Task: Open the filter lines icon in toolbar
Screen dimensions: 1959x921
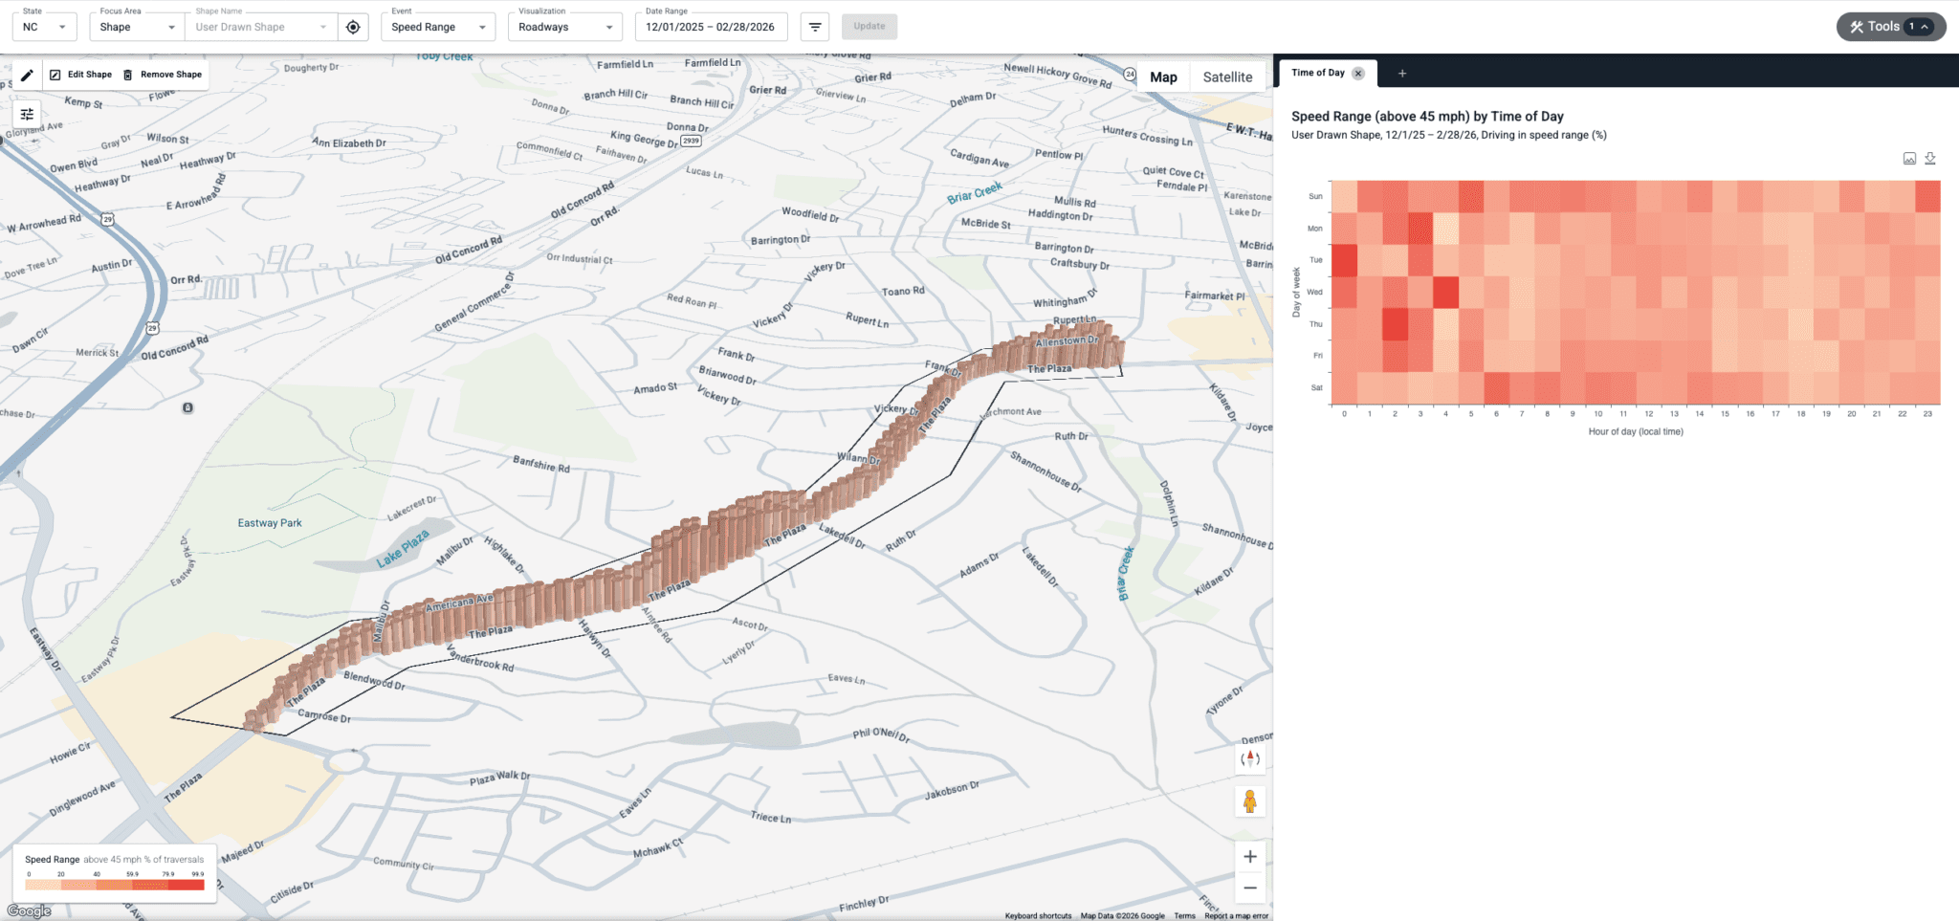Action: click(815, 27)
